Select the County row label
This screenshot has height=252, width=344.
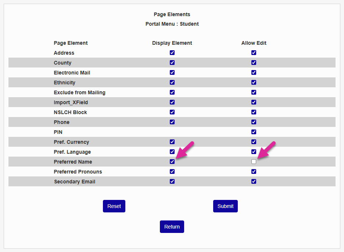(x=62, y=63)
